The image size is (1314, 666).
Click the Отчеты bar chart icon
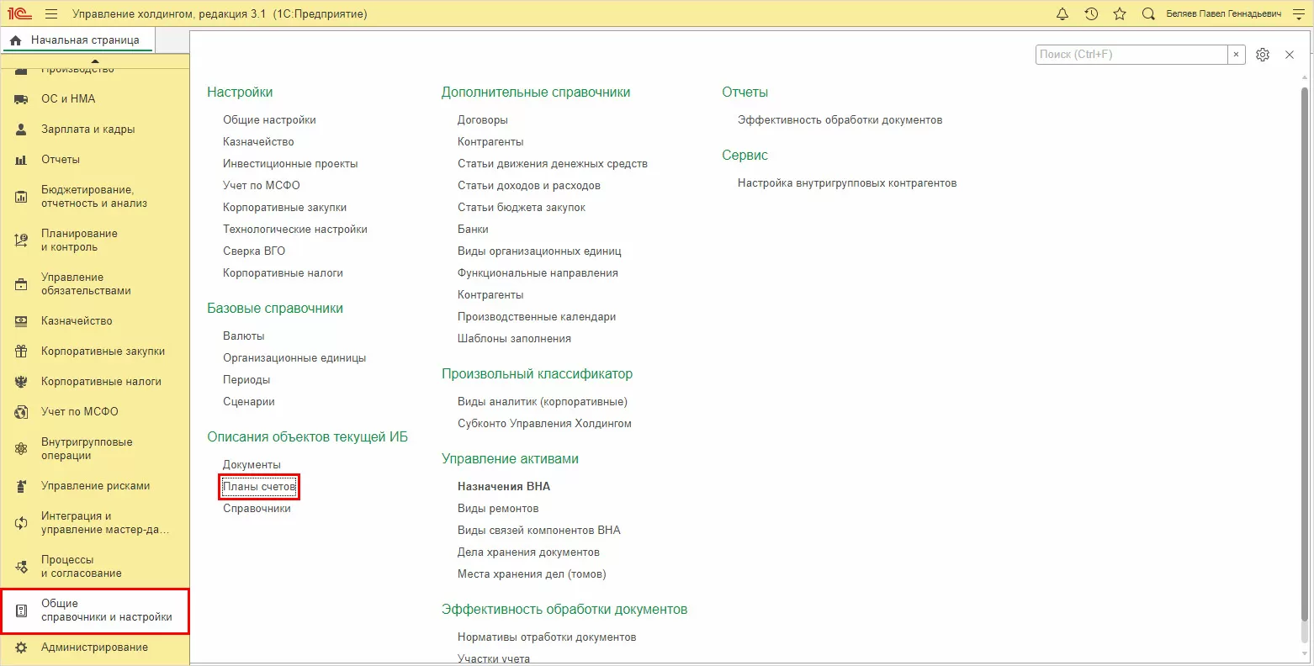click(22, 160)
